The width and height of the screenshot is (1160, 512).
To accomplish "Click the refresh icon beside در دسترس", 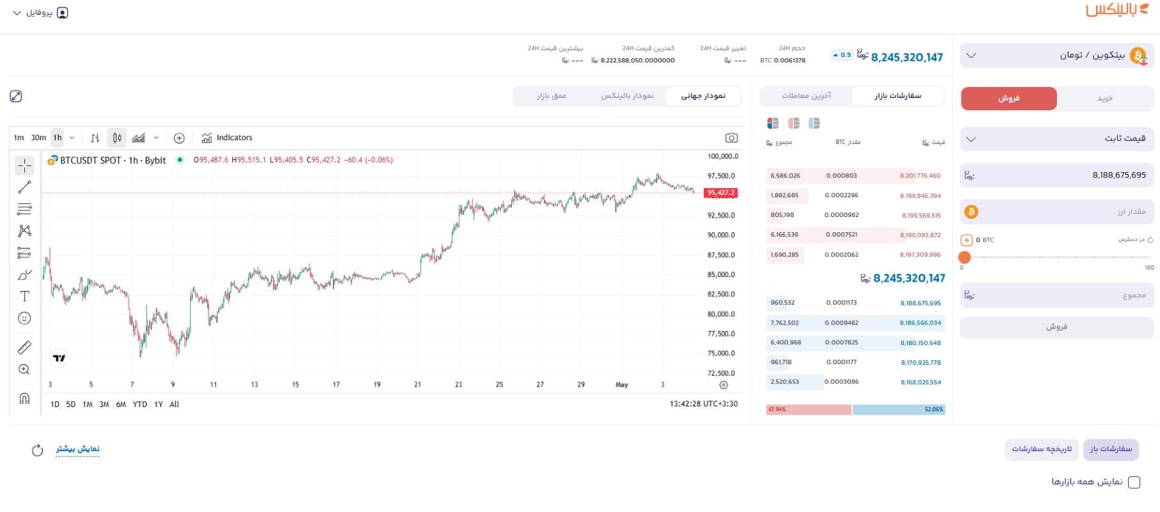I will (1150, 240).
